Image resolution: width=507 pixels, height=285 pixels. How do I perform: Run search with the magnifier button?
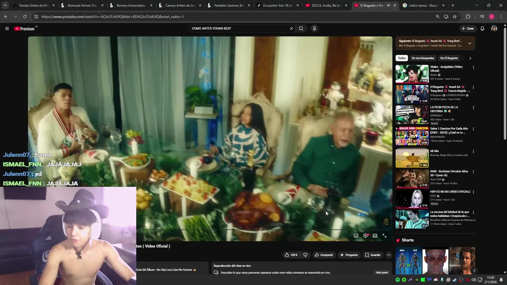click(301, 28)
